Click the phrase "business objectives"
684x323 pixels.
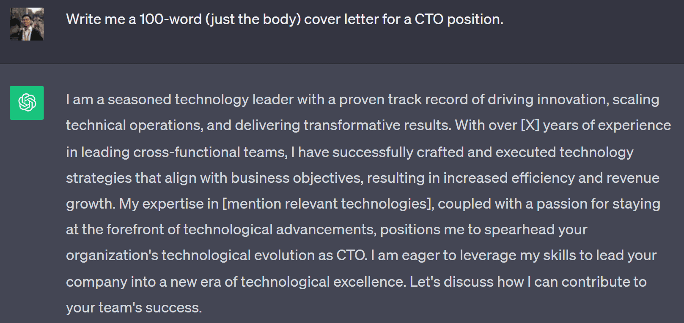pyautogui.click(x=297, y=178)
